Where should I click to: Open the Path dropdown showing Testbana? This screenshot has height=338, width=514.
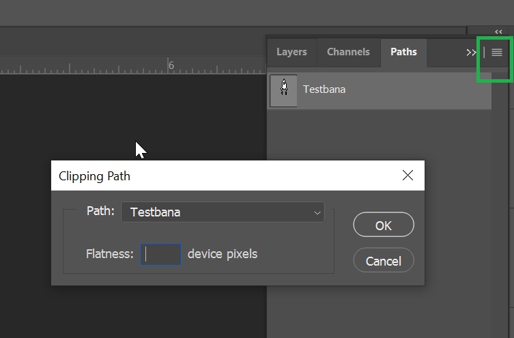click(x=222, y=212)
